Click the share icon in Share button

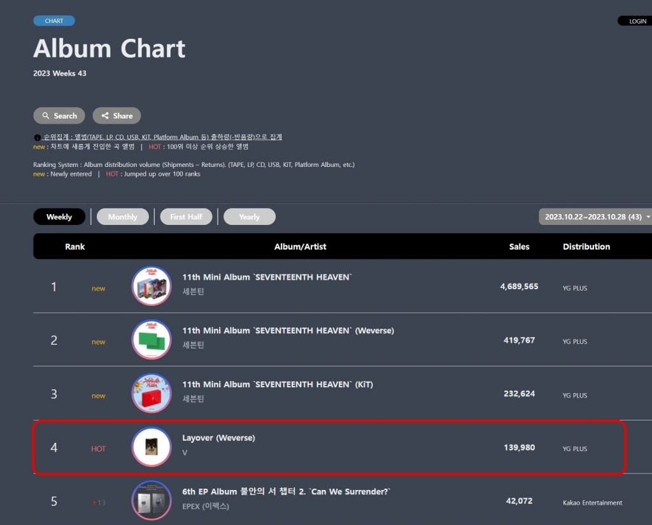(105, 116)
